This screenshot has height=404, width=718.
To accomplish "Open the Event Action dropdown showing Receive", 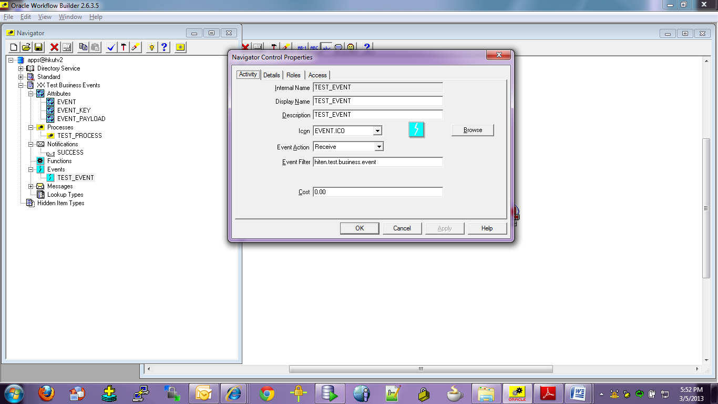I will click(x=379, y=147).
